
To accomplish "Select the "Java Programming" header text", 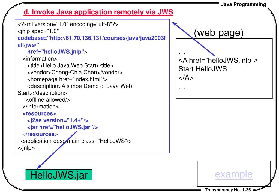I will [244, 4].
